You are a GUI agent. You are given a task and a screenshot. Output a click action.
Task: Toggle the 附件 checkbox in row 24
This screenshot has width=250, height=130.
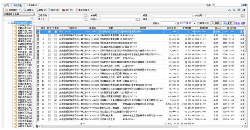click(x=49, y=120)
